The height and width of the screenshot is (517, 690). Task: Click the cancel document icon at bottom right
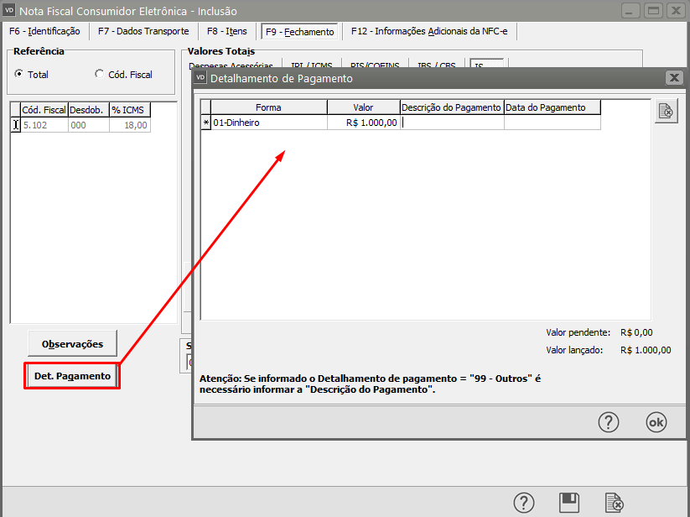[615, 502]
